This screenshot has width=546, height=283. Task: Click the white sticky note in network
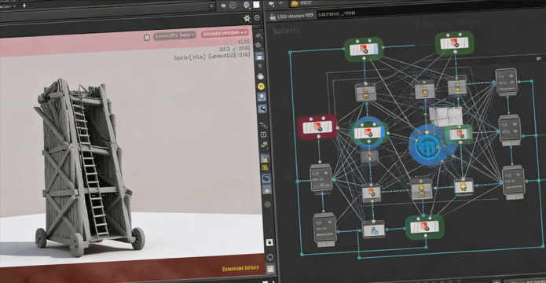click(x=445, y=117)
